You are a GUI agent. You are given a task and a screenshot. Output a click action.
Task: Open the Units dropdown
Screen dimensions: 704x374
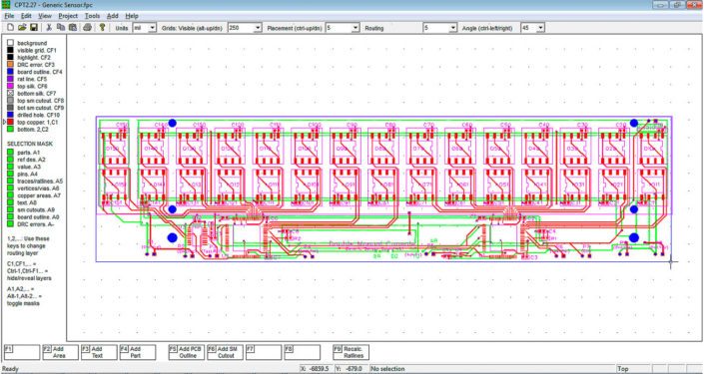click(x=144, y=28)
